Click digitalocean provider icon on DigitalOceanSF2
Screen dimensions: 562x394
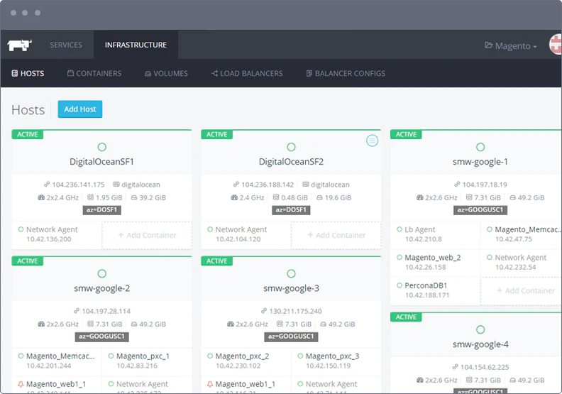306,185
